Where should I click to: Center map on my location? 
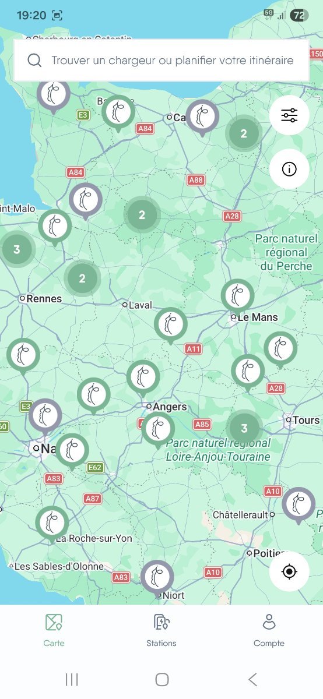pos(289,571)
